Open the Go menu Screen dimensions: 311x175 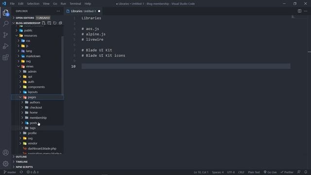pyautogui.click(x=55, y=3)
